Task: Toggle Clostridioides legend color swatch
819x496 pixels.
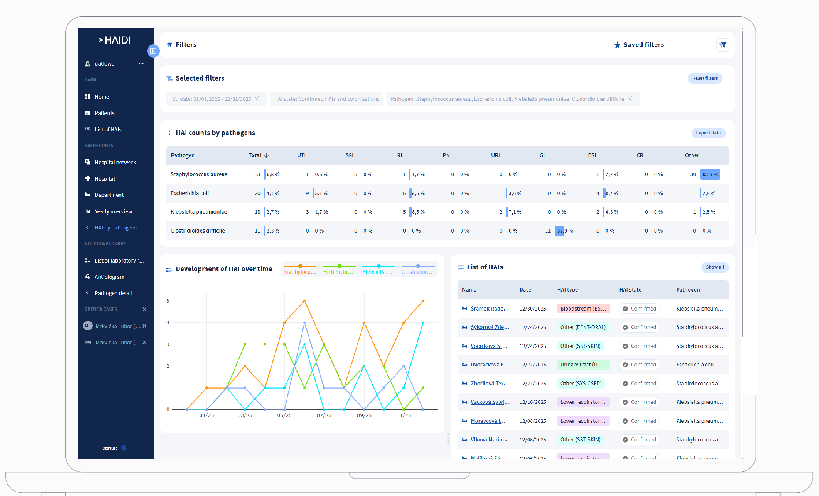Action: [x=417, y=266]
